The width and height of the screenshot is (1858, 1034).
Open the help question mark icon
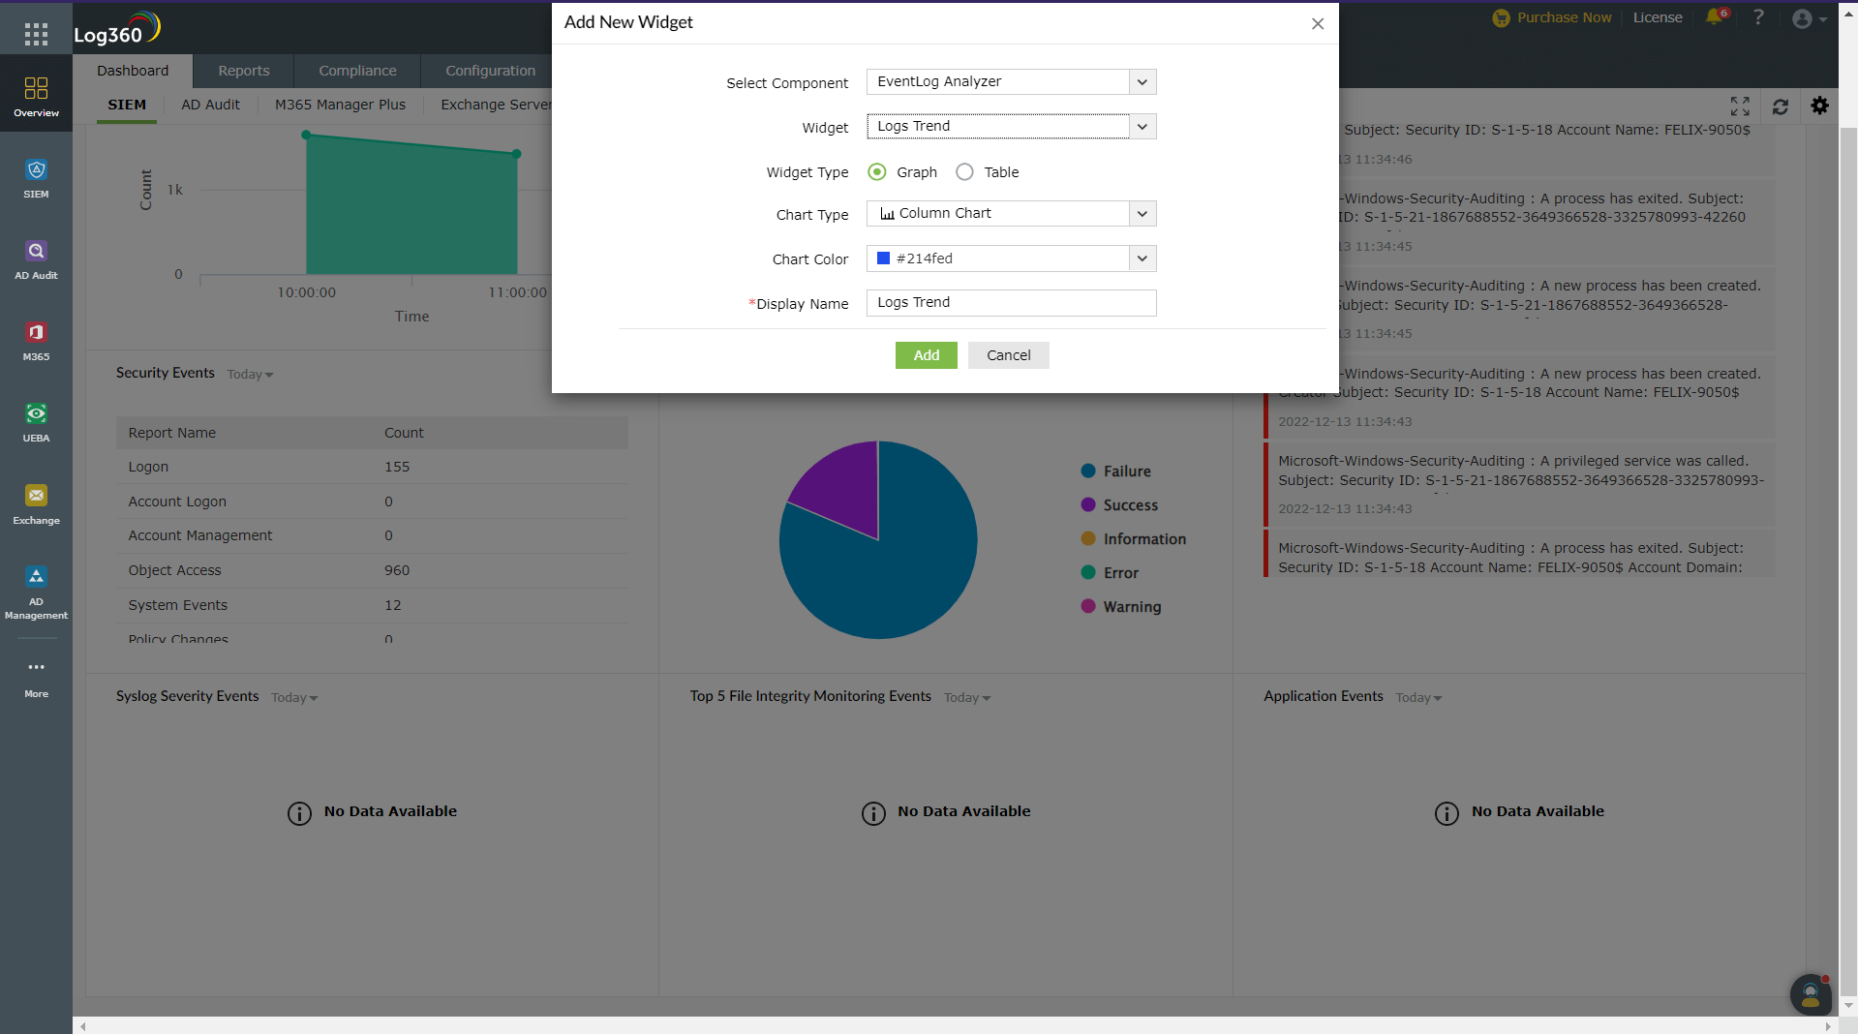pos(1758,17)
